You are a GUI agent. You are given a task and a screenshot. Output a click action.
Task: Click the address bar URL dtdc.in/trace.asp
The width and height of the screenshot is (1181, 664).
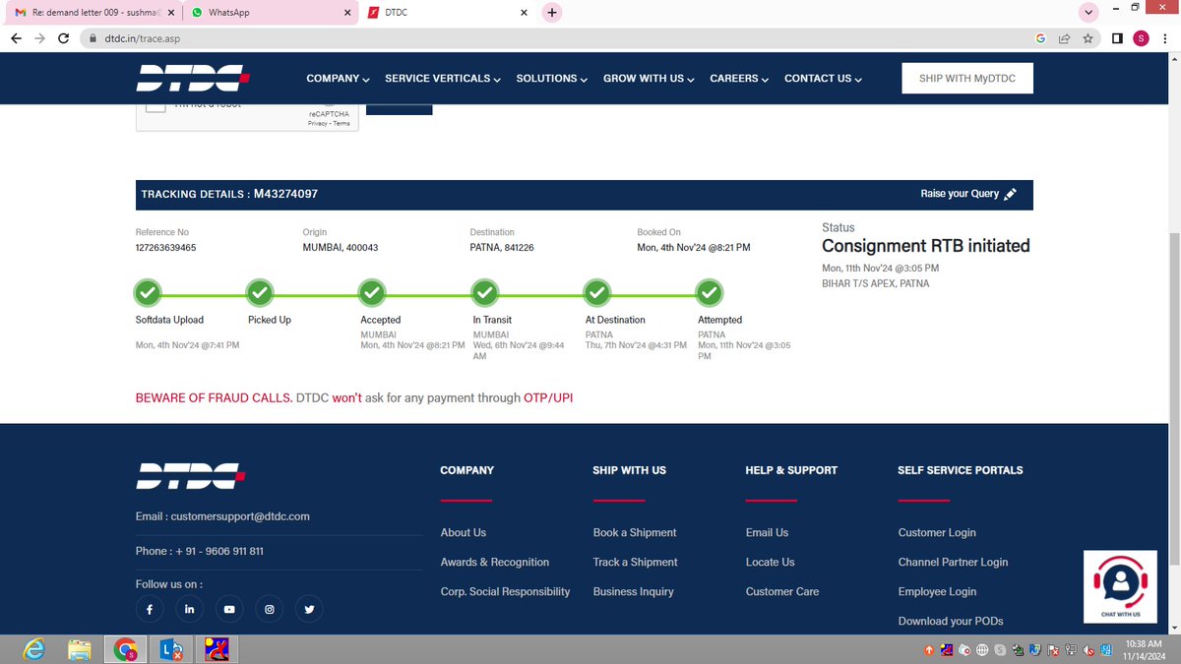click(142, 38)
